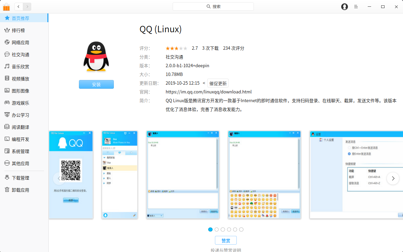Open the hamburger main menu
The height and width of the screenshot is (252, 403).
click(356, 7)
